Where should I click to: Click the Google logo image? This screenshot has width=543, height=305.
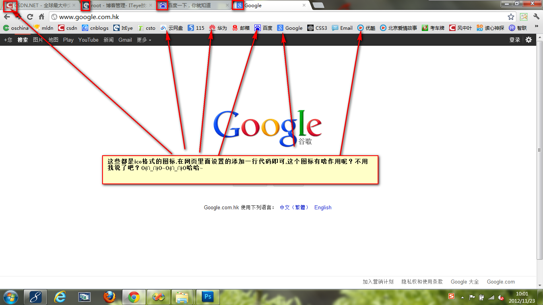coord(268,128)
